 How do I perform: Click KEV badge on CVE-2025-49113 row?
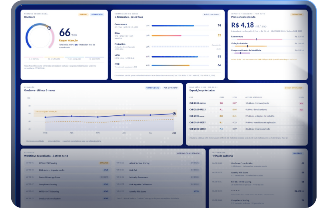[x=301, y=110]
